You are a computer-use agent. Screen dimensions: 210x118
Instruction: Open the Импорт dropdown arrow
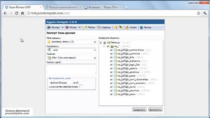(x=80, y=28)
